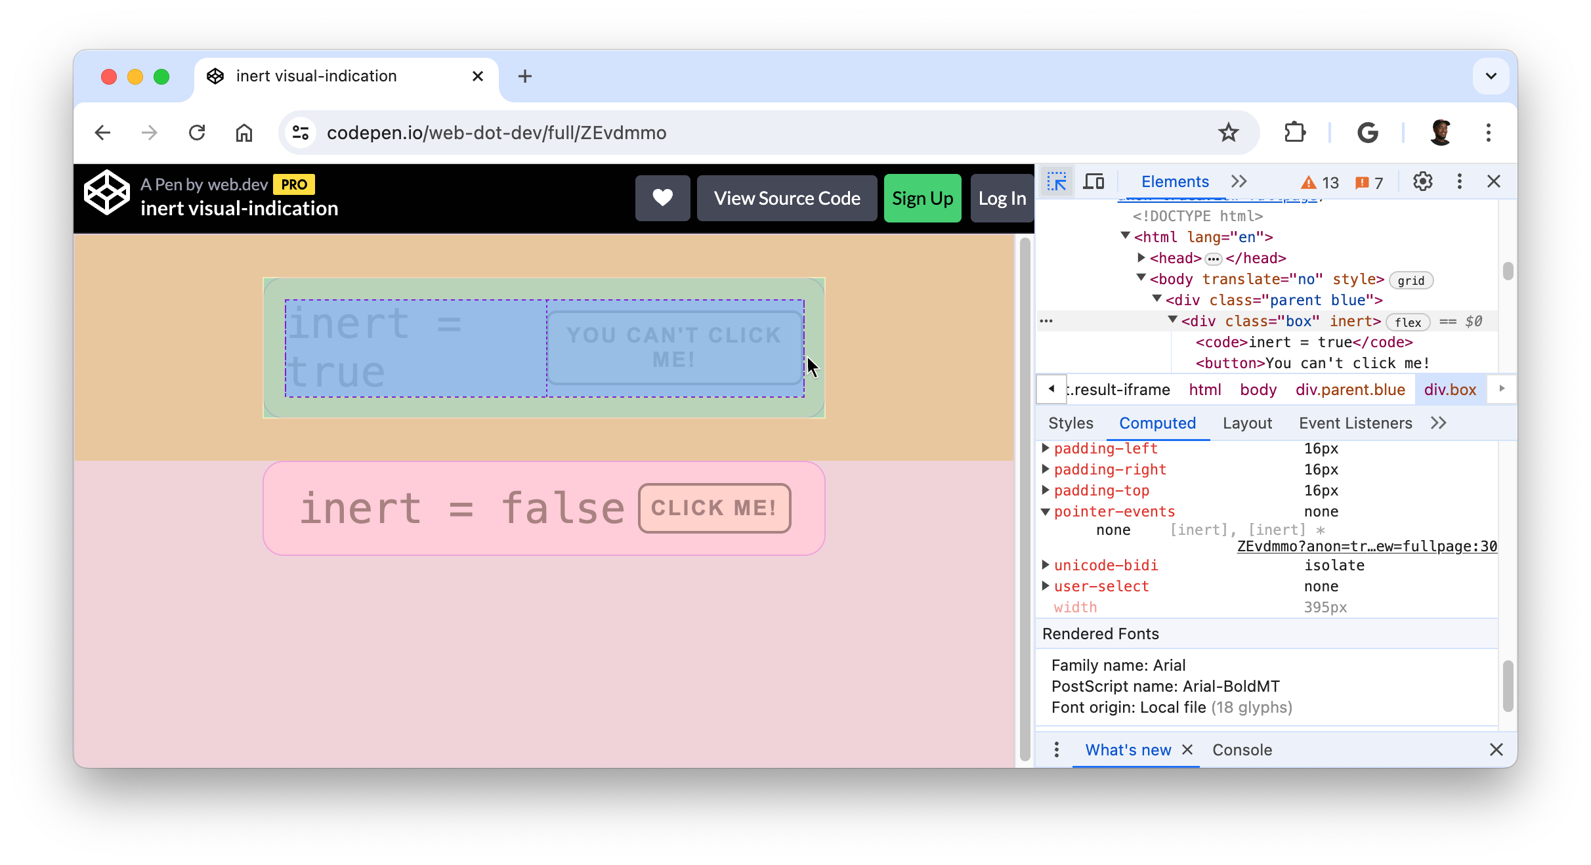Image resolution: width=1591 pixels, height=865 pixels.
Task: Switch to the Computed tab
Action: [1158, 423]
